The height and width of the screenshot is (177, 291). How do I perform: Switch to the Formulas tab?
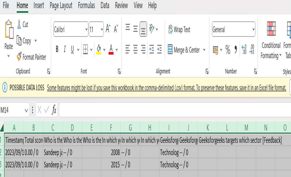(86, 5)
